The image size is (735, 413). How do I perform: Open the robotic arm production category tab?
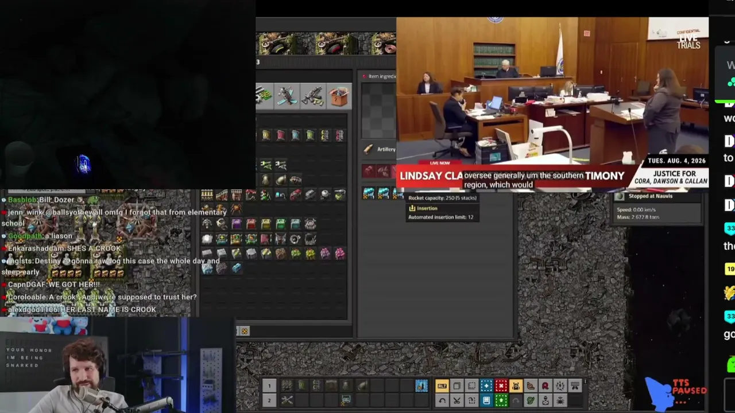pos(287,96)
